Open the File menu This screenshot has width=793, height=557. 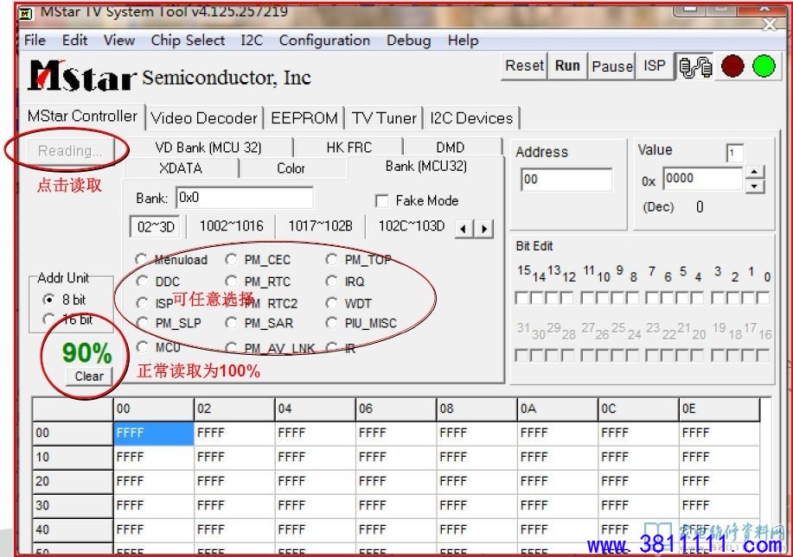pos(35,41)
